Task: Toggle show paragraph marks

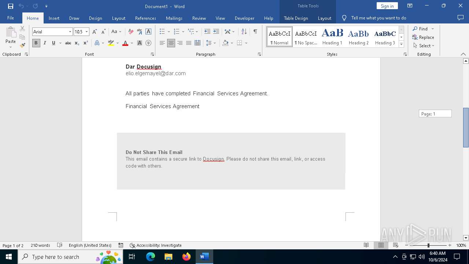Action: pyautogui.click(x=255, y=32)
